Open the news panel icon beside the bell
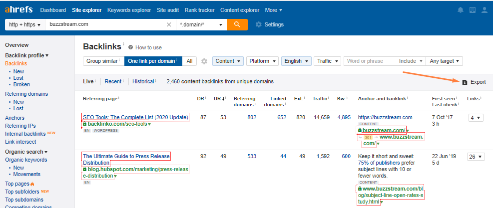This screenshot has height=208, width=493. pos(472,10)
